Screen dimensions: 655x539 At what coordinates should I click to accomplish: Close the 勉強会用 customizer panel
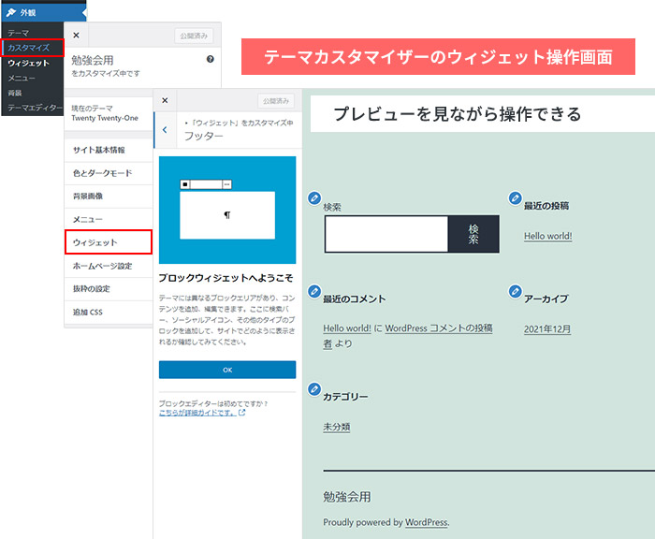click(76, 36)
